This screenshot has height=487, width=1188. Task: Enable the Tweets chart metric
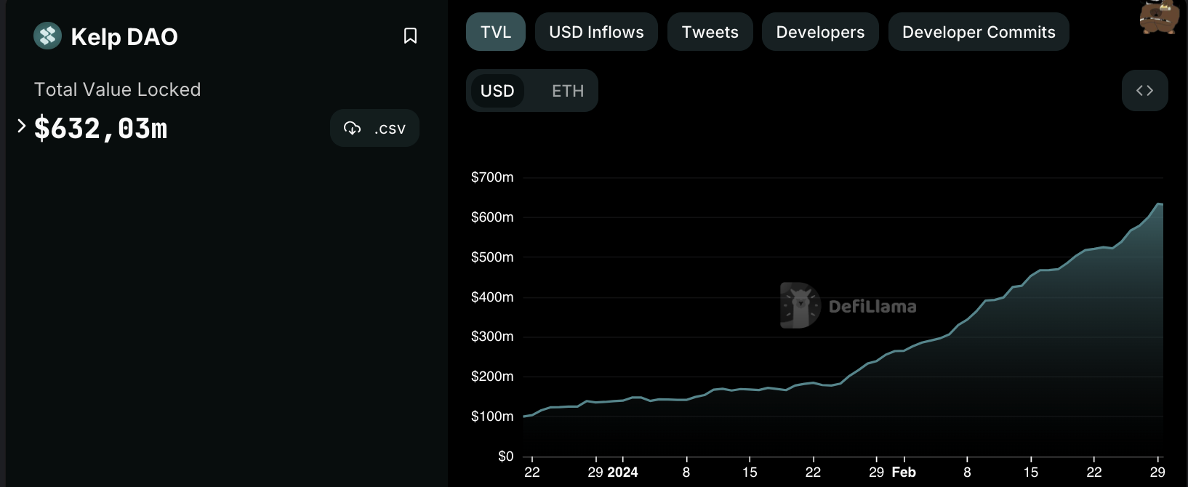pos(710,32)
